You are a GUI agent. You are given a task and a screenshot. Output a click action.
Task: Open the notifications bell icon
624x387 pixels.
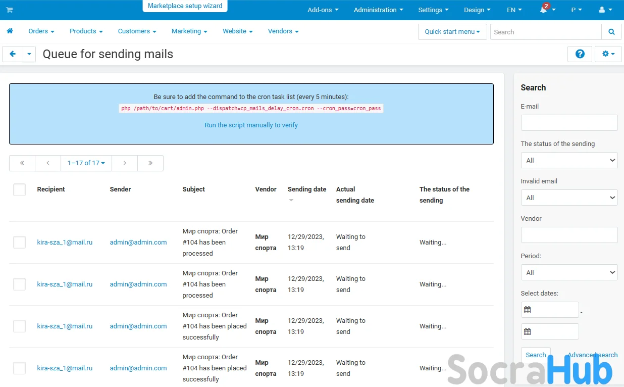(x=544, y=10)
